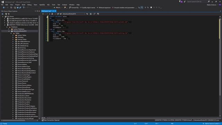Screen dimensions: 222x125
Task: Click the Connect icon in the query toolbar
Action: coord(58,14)
